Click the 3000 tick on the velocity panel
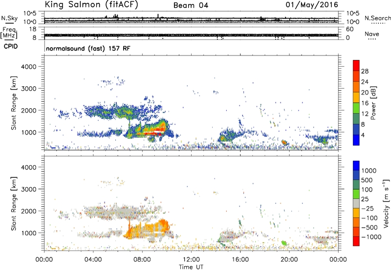Image resolution: width=391 pixels, height=270 pixels. tap(28, 189)
